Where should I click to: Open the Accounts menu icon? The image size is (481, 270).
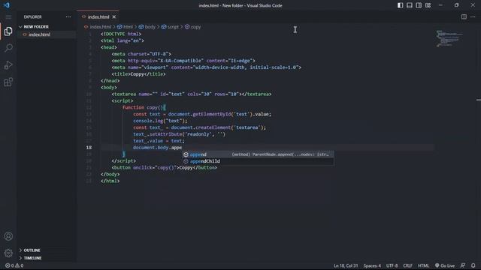click(x=8, y=236)
